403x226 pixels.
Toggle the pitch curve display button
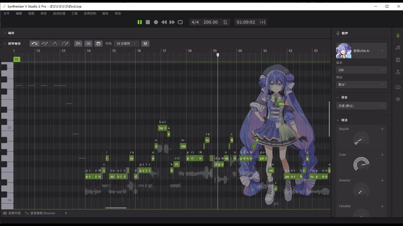pos(78,44)
